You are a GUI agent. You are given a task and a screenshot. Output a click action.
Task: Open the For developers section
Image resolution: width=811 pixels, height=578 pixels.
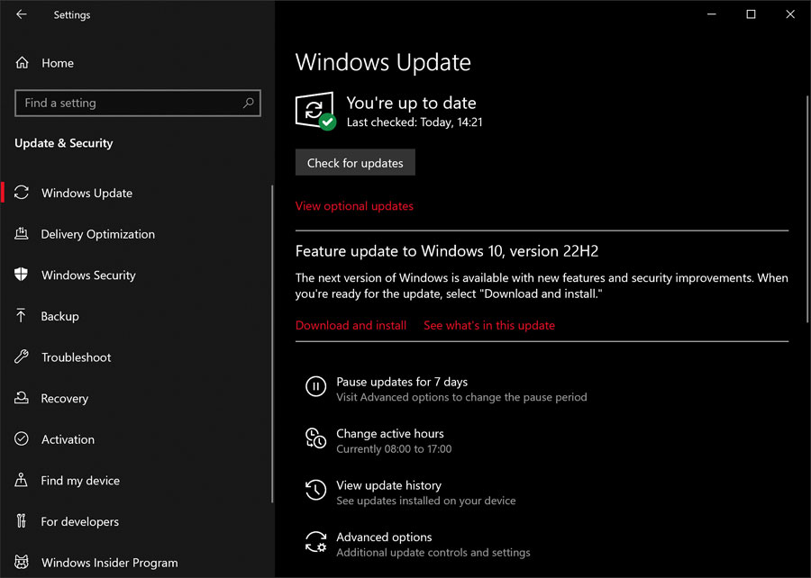click(79, 521)
